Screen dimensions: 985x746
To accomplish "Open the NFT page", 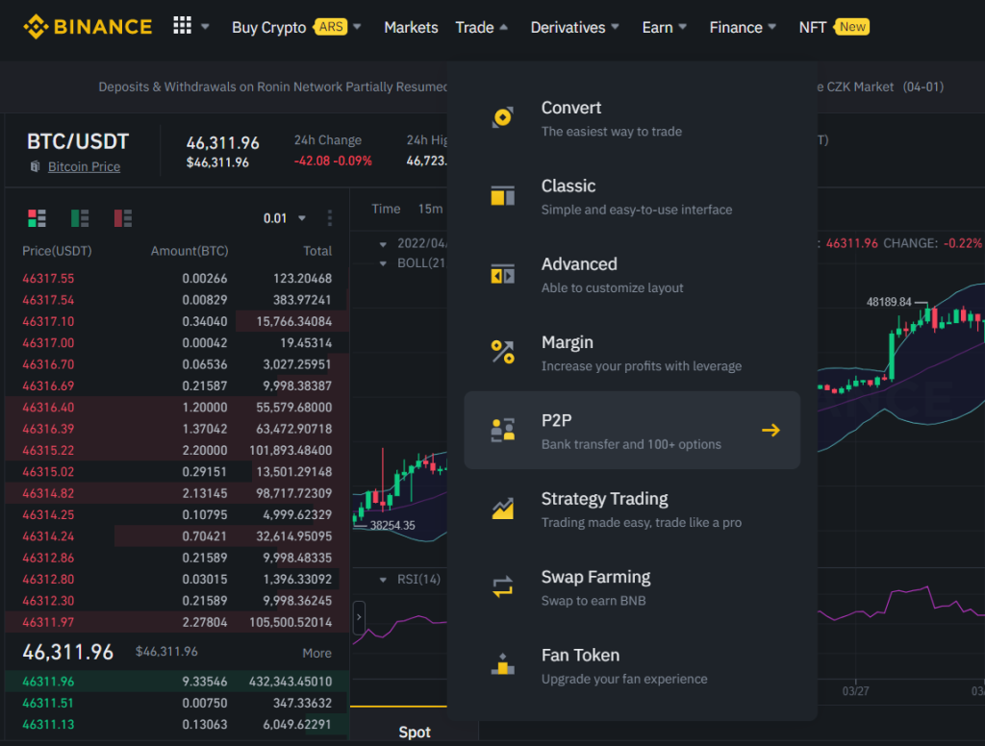I will tap(812, 28).
